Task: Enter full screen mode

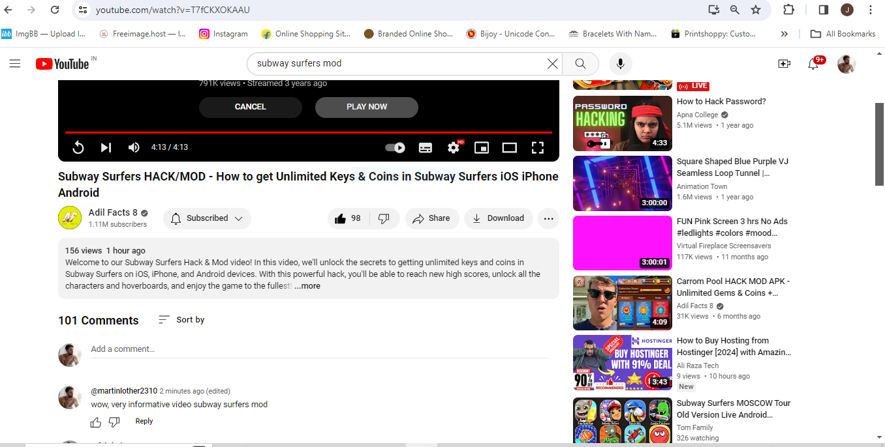Action: 538,147
